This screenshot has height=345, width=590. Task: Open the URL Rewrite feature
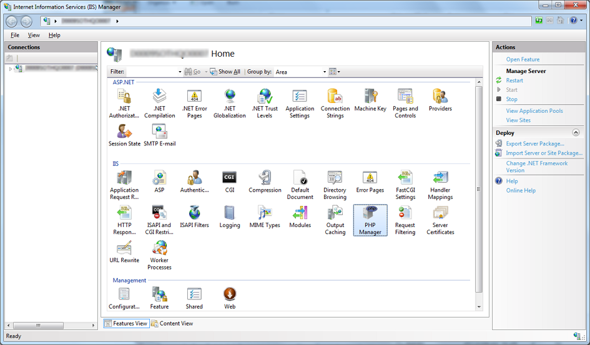pos(124,252)
